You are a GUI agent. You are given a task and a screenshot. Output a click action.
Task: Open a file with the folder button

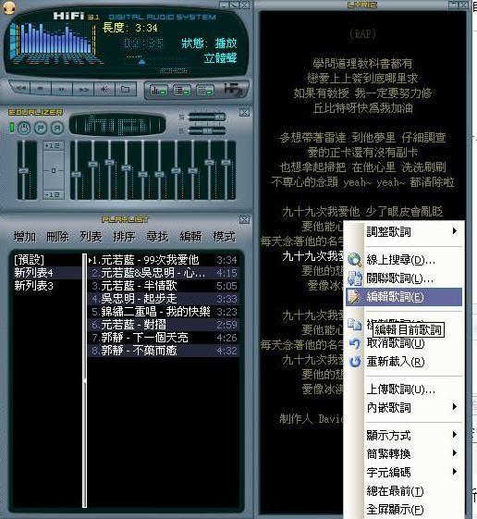pos(125,89)
